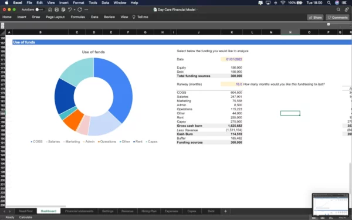This screenshot has width=352, height=220.
Task: Click the picture-in-picture thumbnail preview
Action: (330, 205)
